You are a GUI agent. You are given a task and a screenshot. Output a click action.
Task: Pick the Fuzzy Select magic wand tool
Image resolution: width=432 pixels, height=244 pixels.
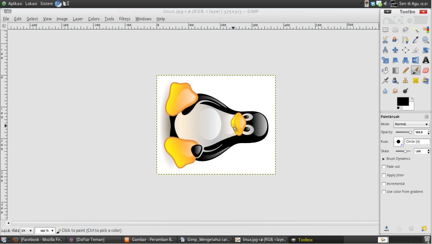click(416, 30)
